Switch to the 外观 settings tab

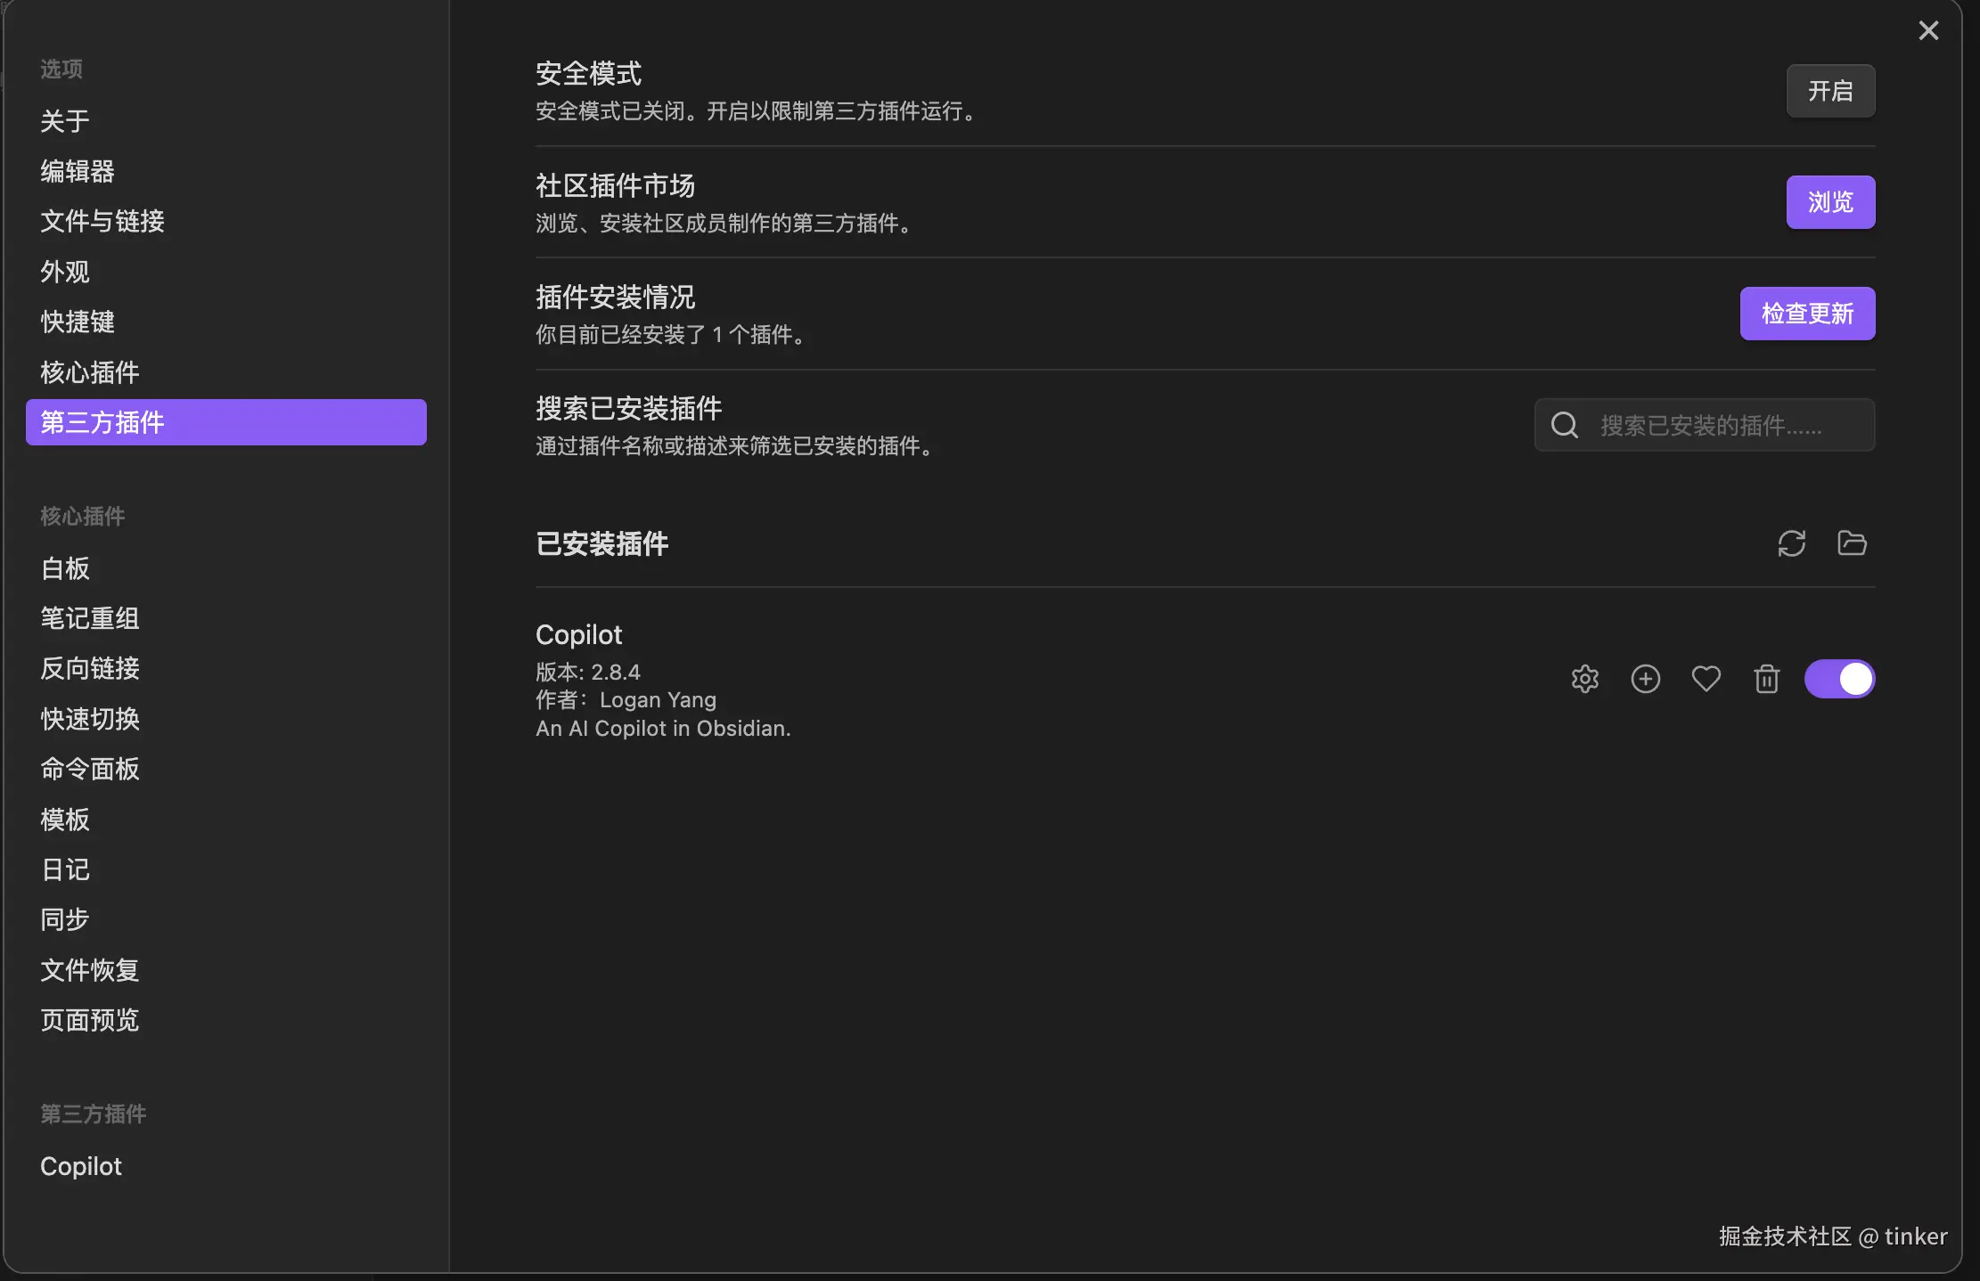click(65, 272)
